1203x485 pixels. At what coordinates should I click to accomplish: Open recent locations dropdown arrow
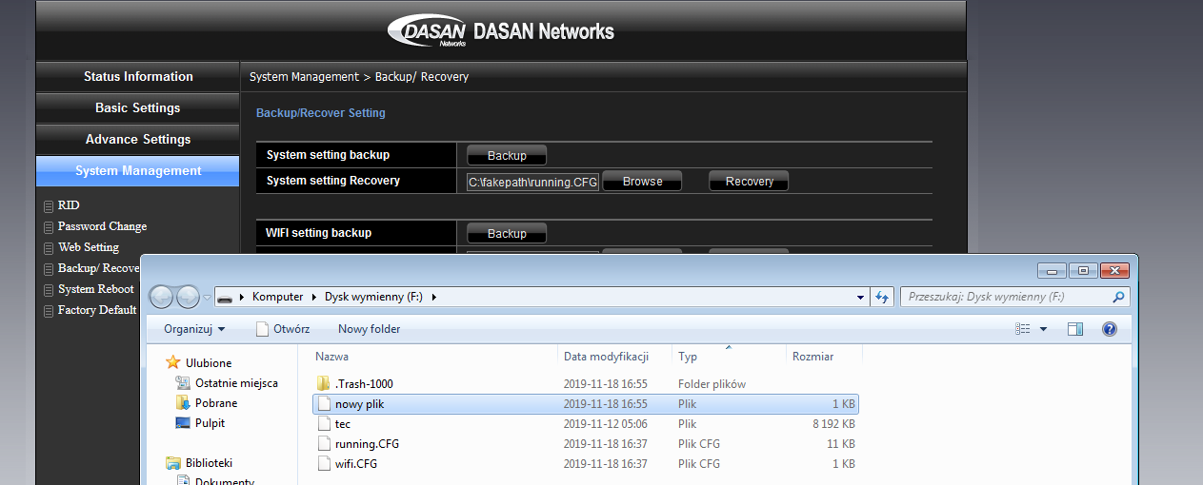coord(207,298)
